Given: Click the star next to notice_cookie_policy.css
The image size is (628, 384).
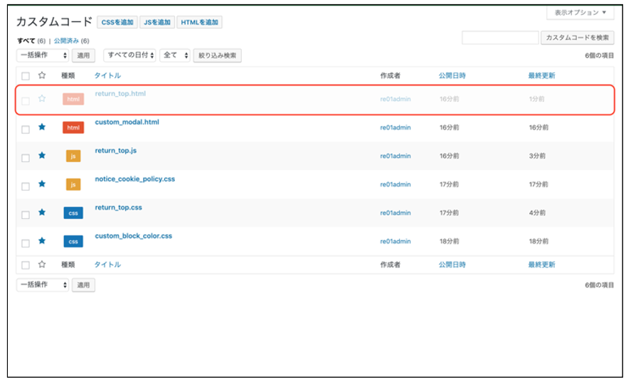Looking at the screenshot, I should tap(42, 183).
